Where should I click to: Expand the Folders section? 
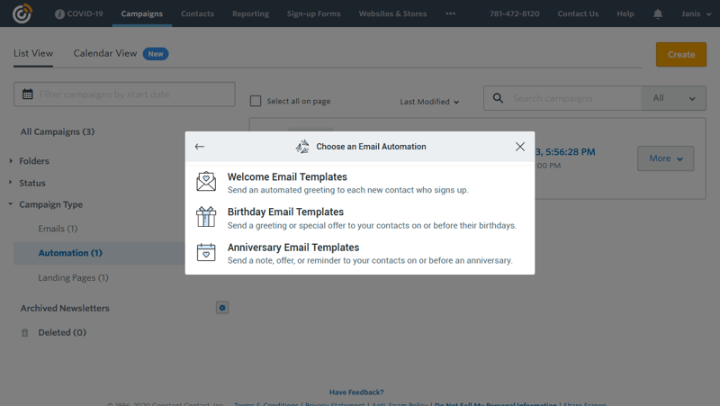34,161
